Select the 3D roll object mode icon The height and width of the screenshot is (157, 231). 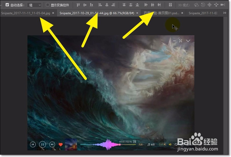pos(203,5)
